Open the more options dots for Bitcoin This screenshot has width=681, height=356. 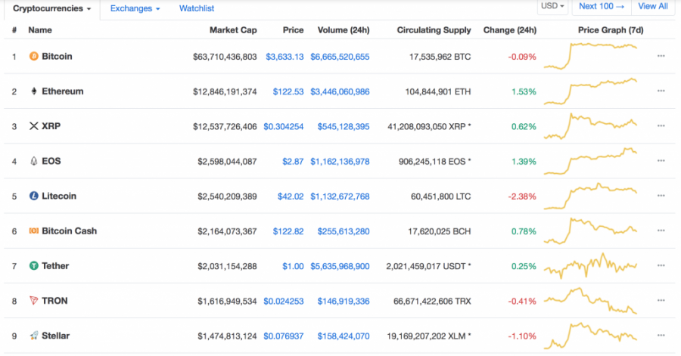coord(661,56)
